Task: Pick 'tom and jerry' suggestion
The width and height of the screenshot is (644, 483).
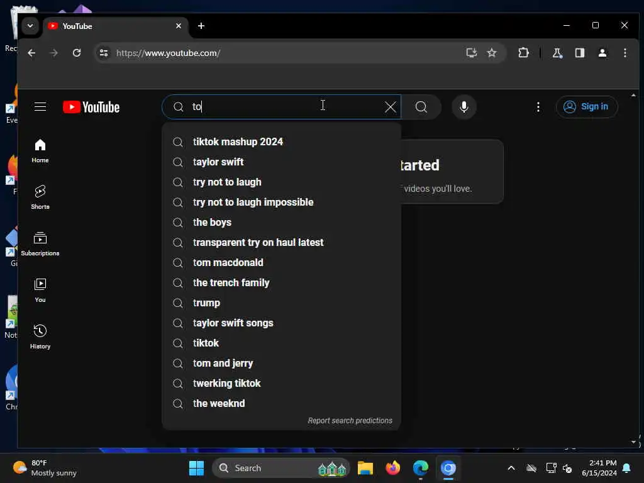Action: (x=281, y=363)
